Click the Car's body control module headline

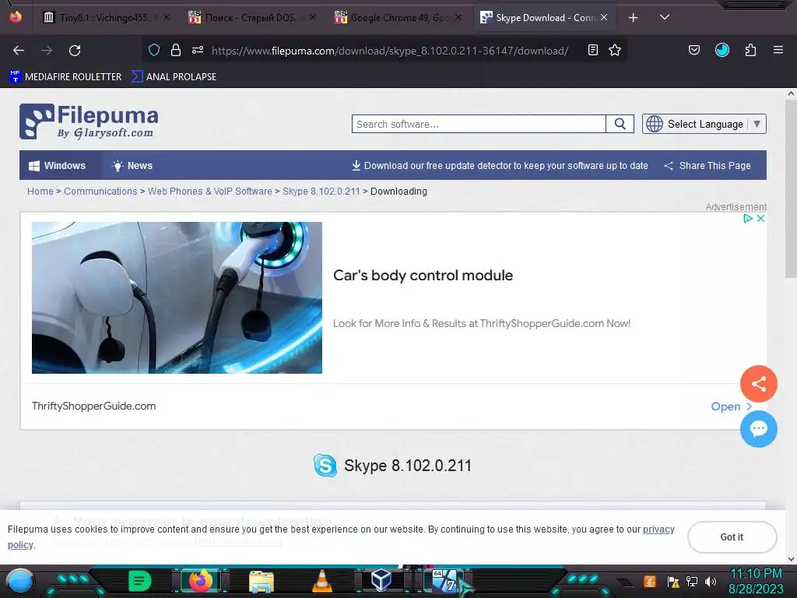pos(423,275)
